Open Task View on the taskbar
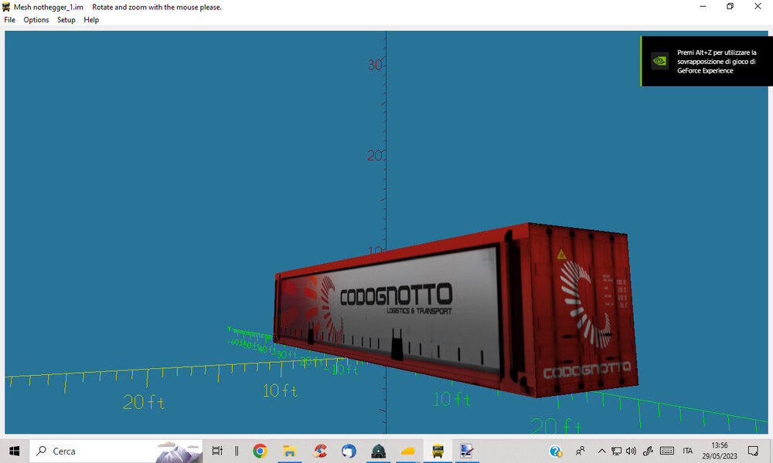The image size is (773, 463). tap(217, 451)
